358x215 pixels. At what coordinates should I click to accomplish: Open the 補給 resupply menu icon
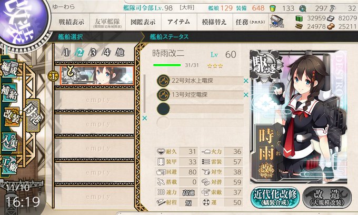click(x=9, y=93)
